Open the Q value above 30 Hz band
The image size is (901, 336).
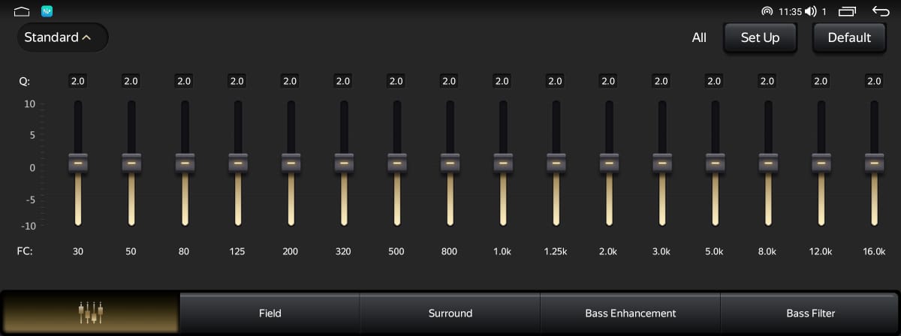[78, 81]
